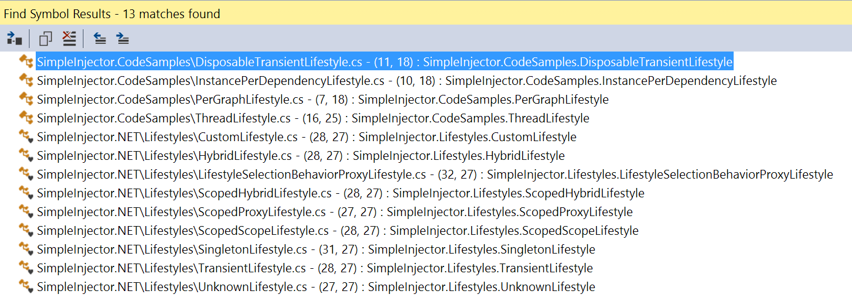This screenshot has width=852, height=301.
Task: Click the class icon beside TransientLifestyle.cs
Action: pos(26,268)
